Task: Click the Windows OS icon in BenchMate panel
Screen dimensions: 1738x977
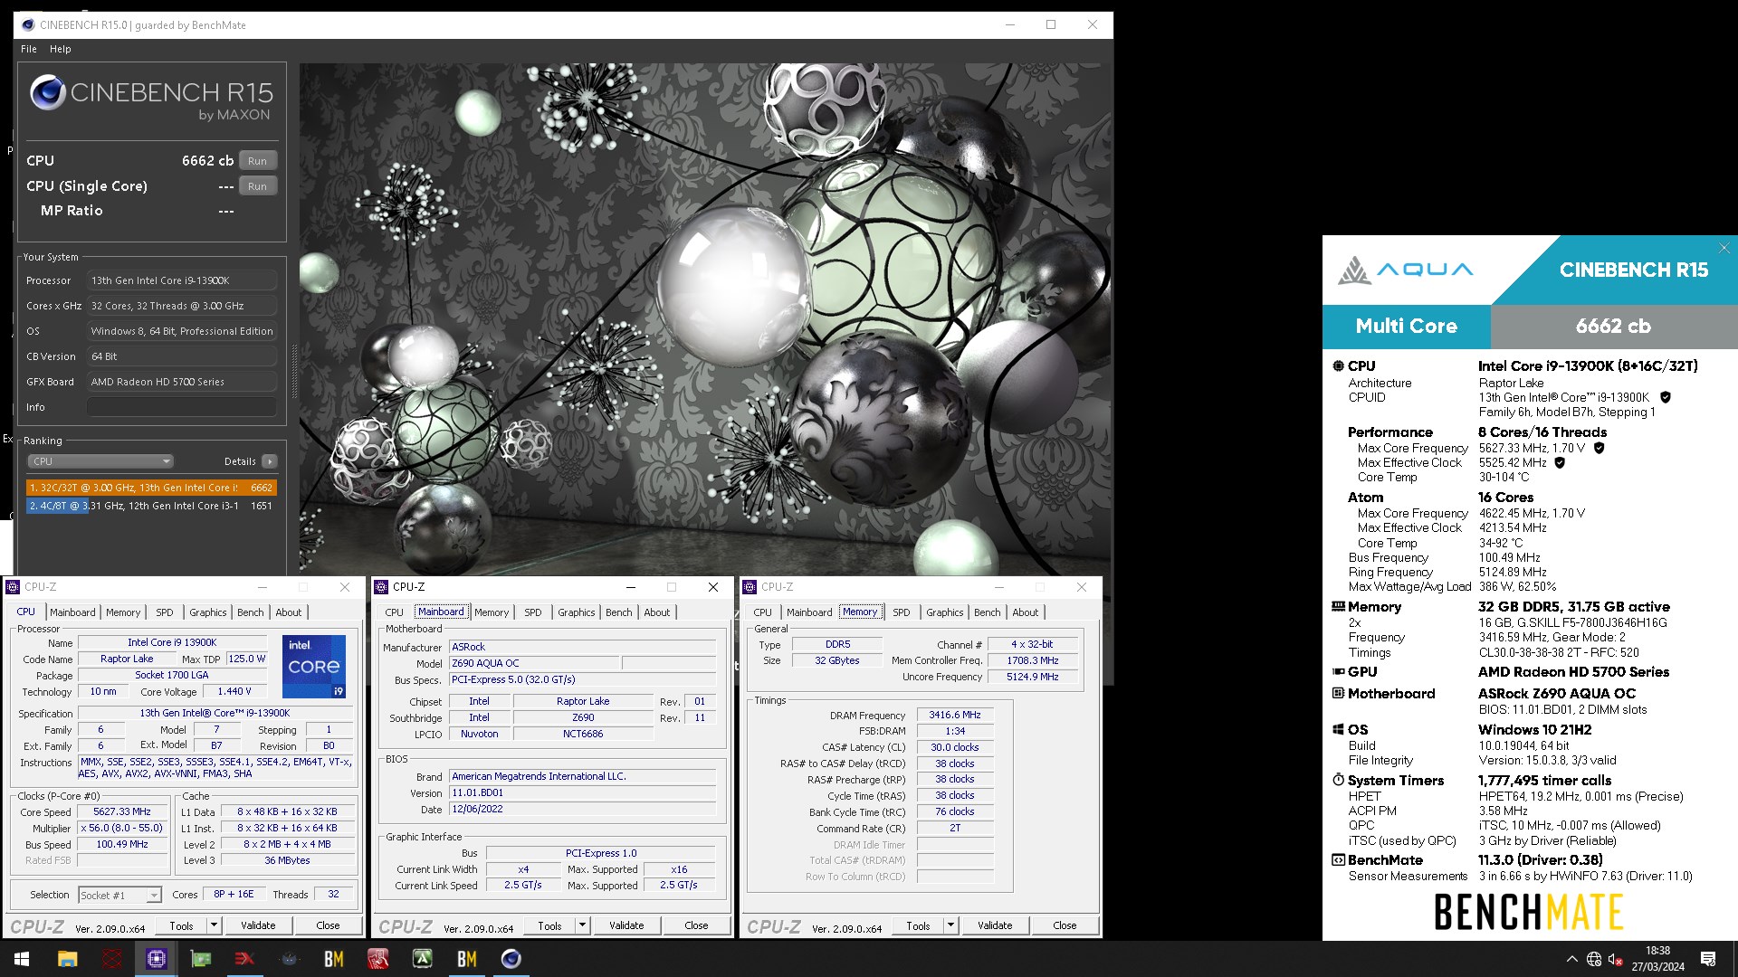Action: coord(1338,730)
